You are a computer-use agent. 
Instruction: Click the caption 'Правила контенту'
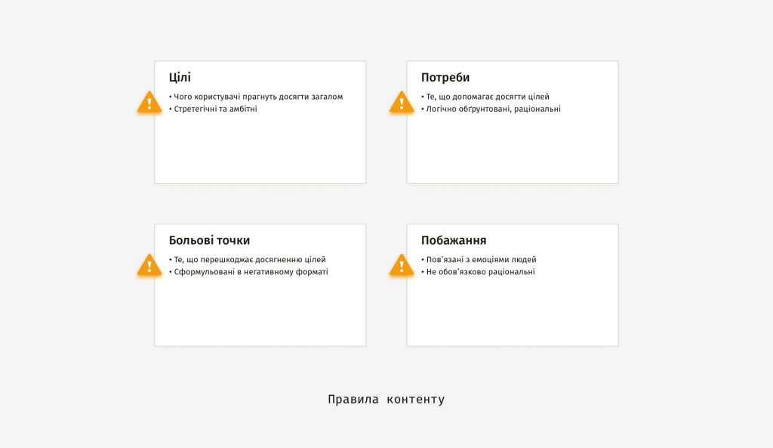click(x=386, y=399)
